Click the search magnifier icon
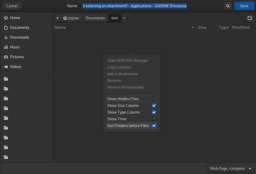This screenshot has width=256, height=174. 228,6
